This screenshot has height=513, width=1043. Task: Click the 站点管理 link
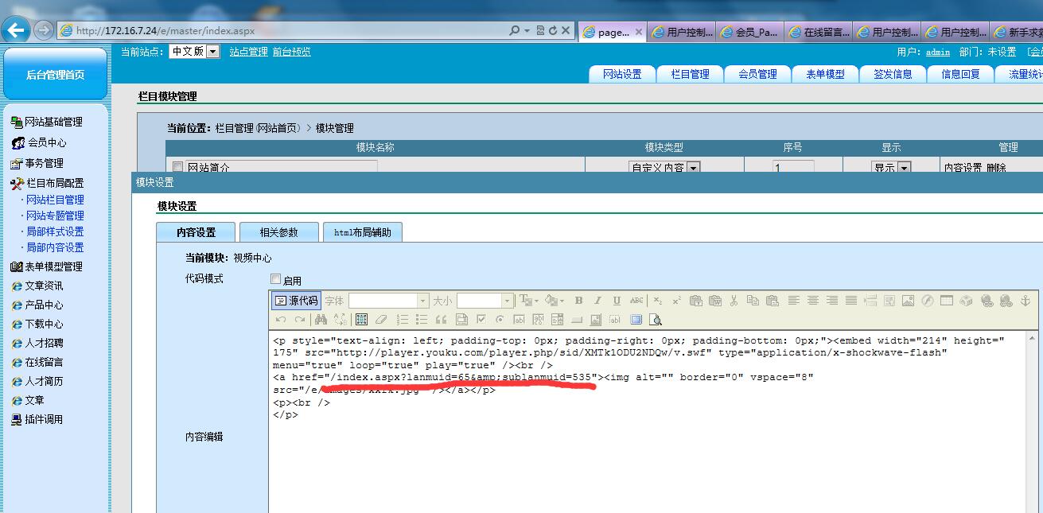click(248, 52)
